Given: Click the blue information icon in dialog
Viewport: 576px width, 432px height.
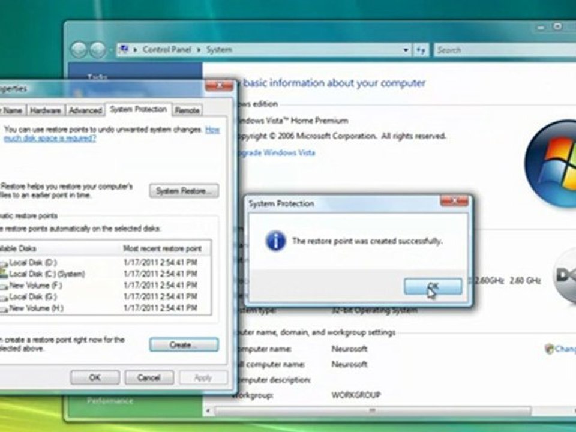Looking at the screenshot, I should (275, 241).
